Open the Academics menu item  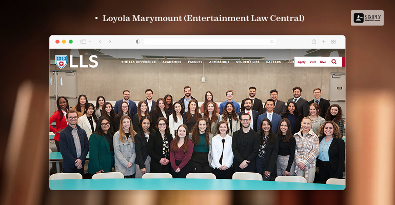(x=172, y=62)
